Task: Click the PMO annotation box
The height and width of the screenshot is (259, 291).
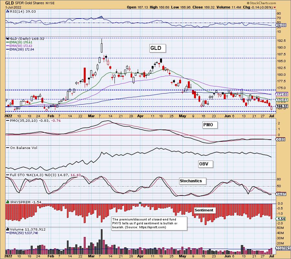Action: 210,125
